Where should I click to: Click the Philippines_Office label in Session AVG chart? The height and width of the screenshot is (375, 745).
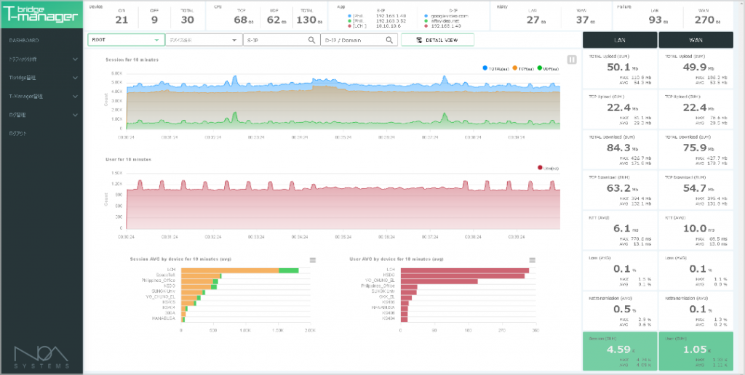pos(159,281)
